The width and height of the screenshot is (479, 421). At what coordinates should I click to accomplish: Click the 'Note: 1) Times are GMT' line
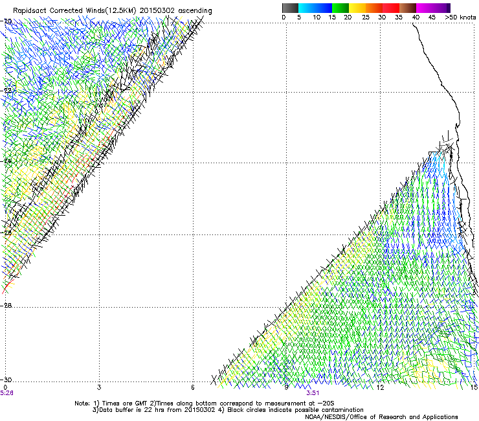[x=204, y=404]
